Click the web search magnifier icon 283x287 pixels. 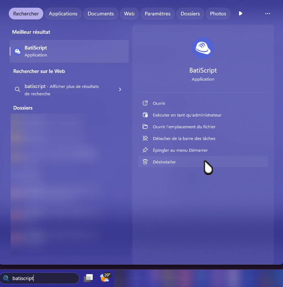click(18, 89)
